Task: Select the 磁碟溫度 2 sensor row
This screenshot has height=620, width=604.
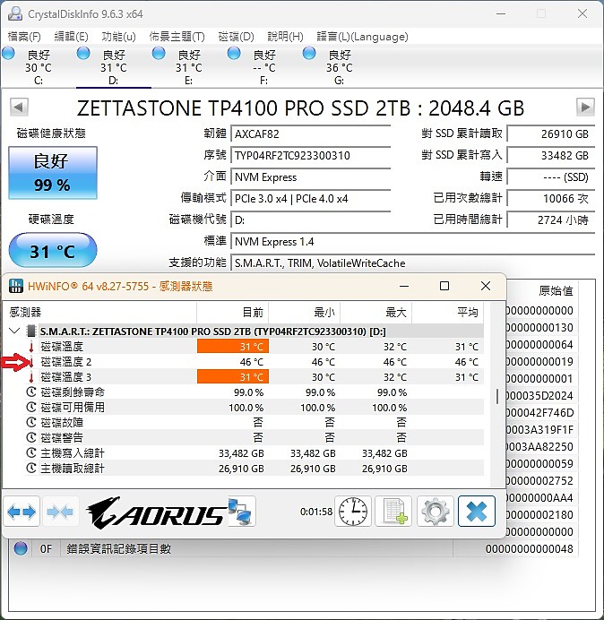Action: click(x=253, y=361)
